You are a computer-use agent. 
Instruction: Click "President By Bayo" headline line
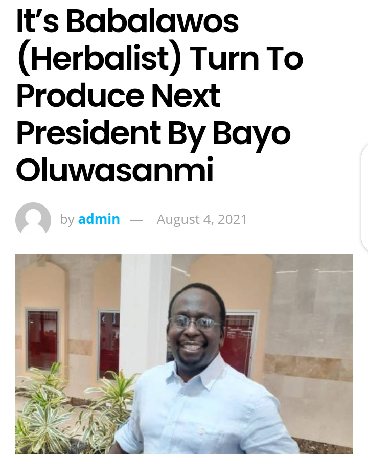[154, 134]
